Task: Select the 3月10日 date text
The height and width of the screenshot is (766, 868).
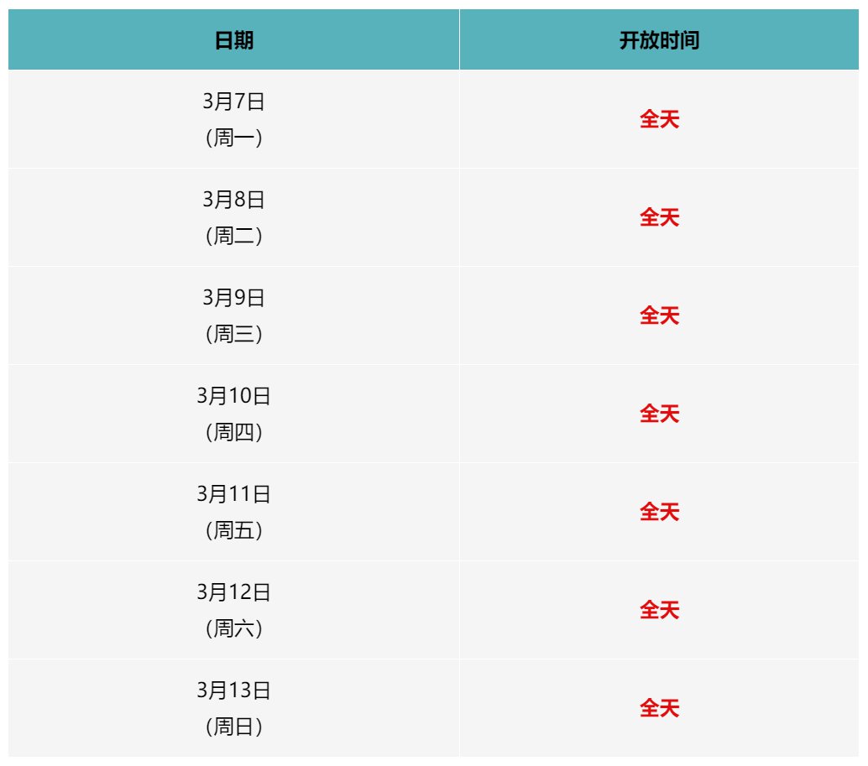Action: (x=234, y=397)
